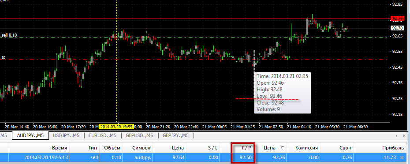Image resolution: width=410 pixels, height=164 pixels.
Task: Click the yellow 2014.03.20 19:55 time label
Action: point(116,127)
